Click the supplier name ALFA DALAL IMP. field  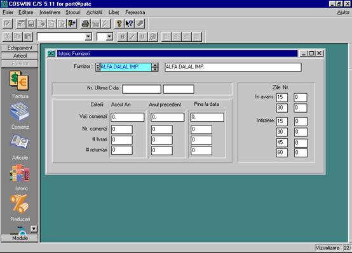point(233,67)
